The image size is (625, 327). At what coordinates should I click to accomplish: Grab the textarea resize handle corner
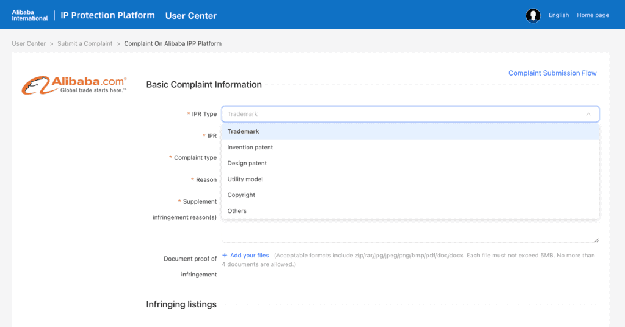coord(596,240)
